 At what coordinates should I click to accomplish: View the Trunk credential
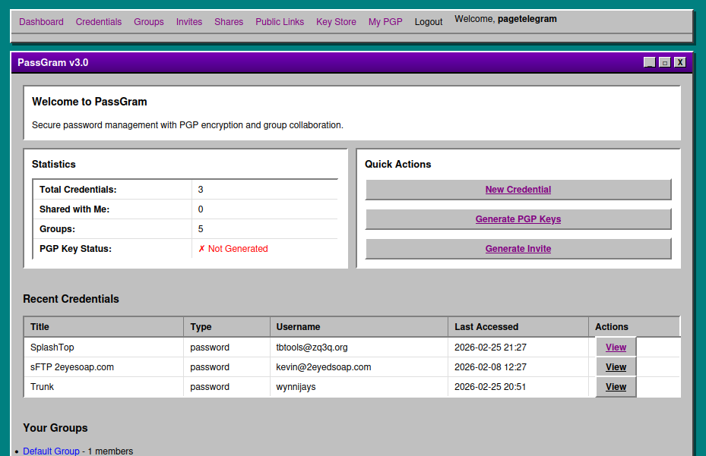[x=616, y=387]
